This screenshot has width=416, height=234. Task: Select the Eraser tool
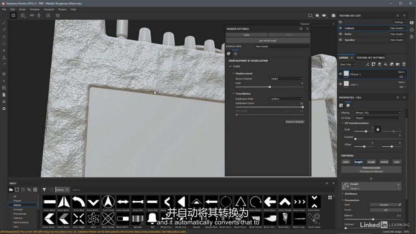tap(4, 30)
